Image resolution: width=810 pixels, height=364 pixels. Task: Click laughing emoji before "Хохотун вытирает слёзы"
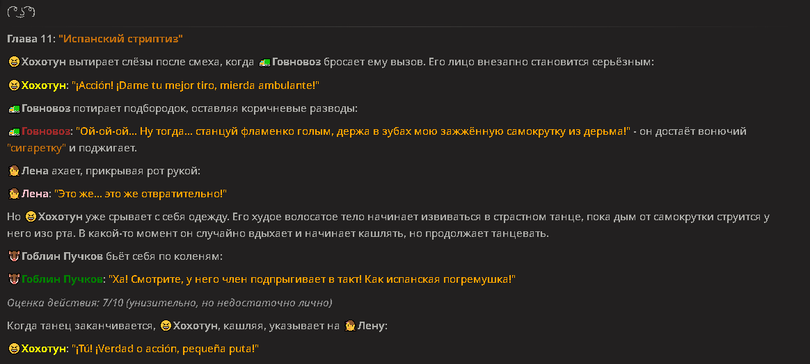tap(13, 63)
